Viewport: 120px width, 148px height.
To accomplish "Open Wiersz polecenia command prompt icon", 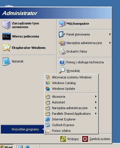I will click(7, 36).
